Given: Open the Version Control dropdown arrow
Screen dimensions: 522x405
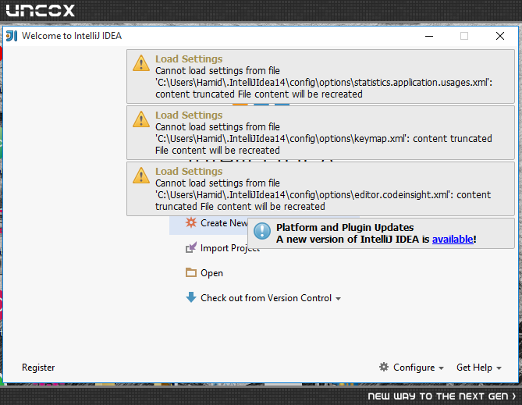Looking at the screenshot, I should click(x=338, y=299).
